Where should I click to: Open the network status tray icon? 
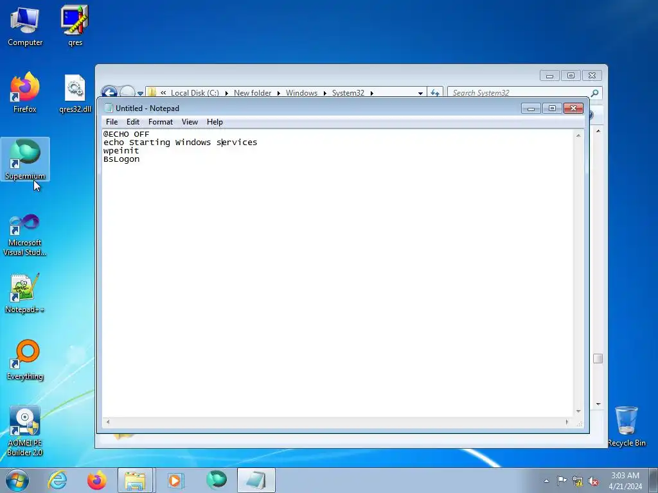click(578, 481)
